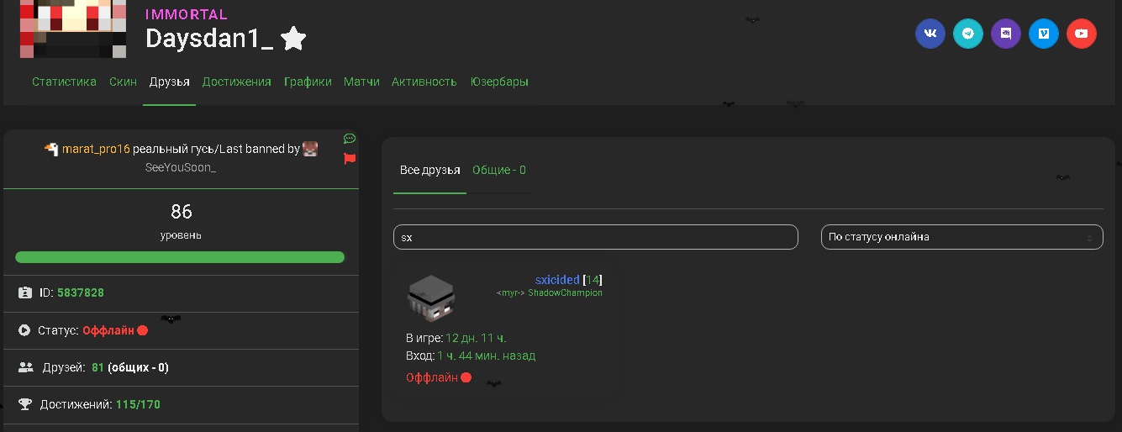Show the 'Общие - 0' friends tab
Image resolution: width=1122 pixels, height=432 pixels.
pos(498,171)
